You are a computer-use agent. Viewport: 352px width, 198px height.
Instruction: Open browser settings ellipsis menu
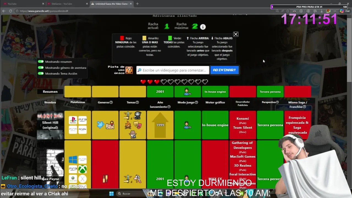coord(335,11)
